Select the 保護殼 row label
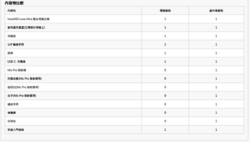The image size is (250, 144). click(11, 36)
